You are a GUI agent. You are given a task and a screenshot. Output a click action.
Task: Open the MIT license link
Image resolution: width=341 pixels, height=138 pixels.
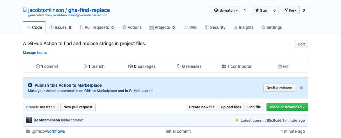coord(284,66)
